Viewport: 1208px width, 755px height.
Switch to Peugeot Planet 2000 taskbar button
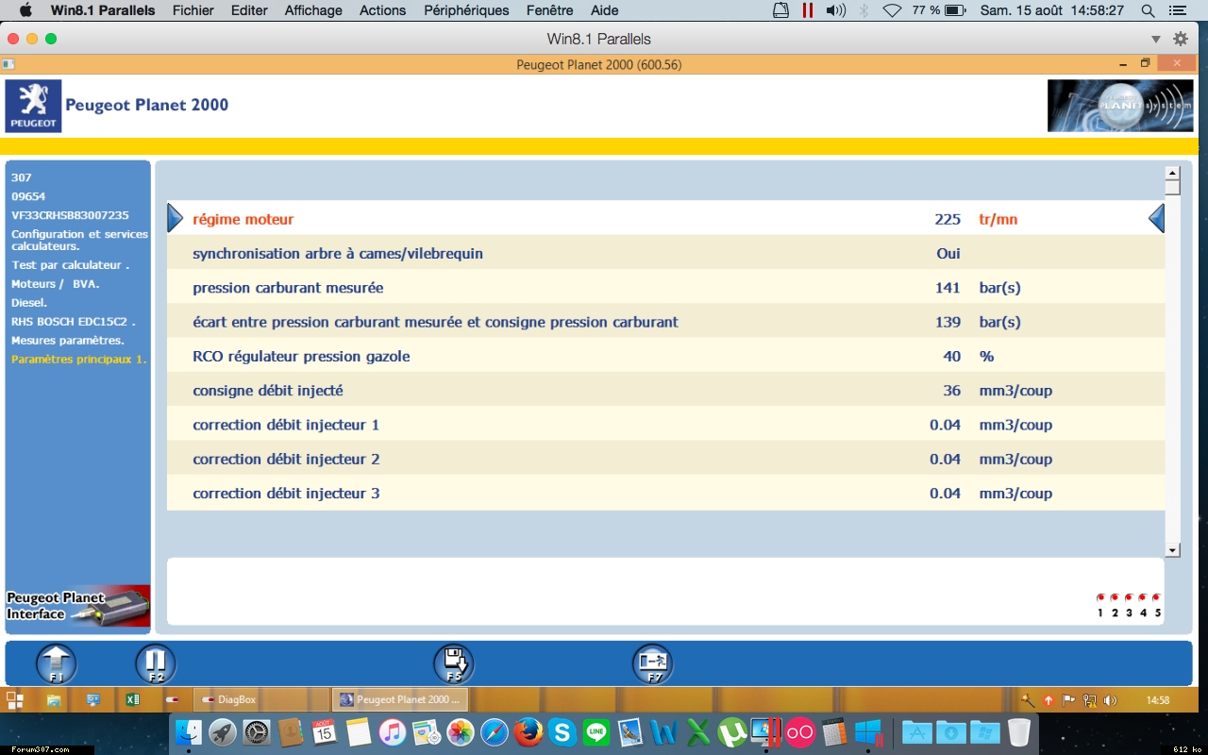(400, 700)
